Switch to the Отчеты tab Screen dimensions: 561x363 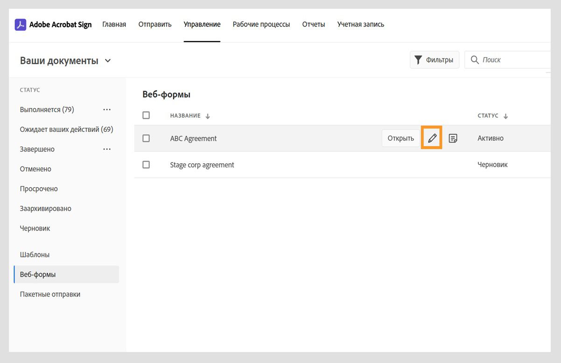pyautogui.click(x=313, y=24)
